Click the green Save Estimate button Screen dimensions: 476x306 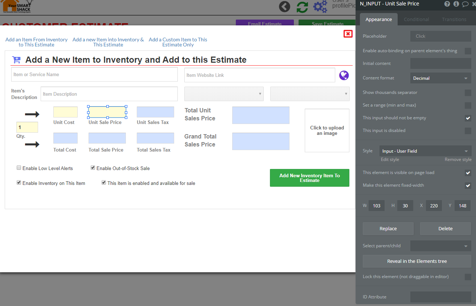(x=327, y=22)
